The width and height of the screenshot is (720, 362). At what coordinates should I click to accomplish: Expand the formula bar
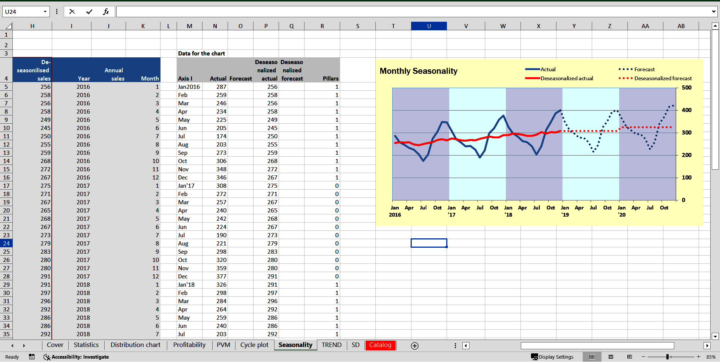[713, 12]
